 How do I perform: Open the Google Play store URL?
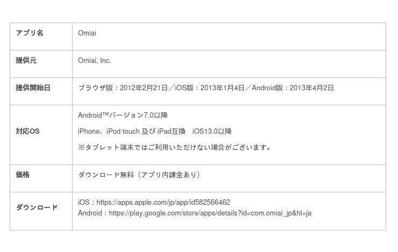[x=210, y=213]
